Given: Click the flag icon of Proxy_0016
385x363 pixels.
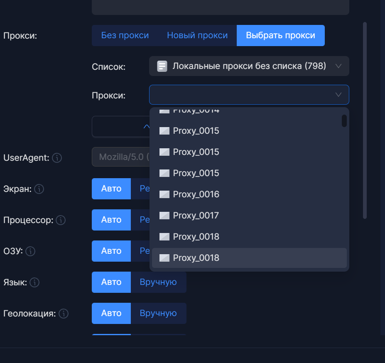Looking at the screenshot, I should click(164, 194).
